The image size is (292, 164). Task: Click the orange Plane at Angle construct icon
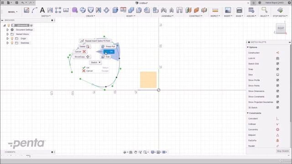click(196, 10)
